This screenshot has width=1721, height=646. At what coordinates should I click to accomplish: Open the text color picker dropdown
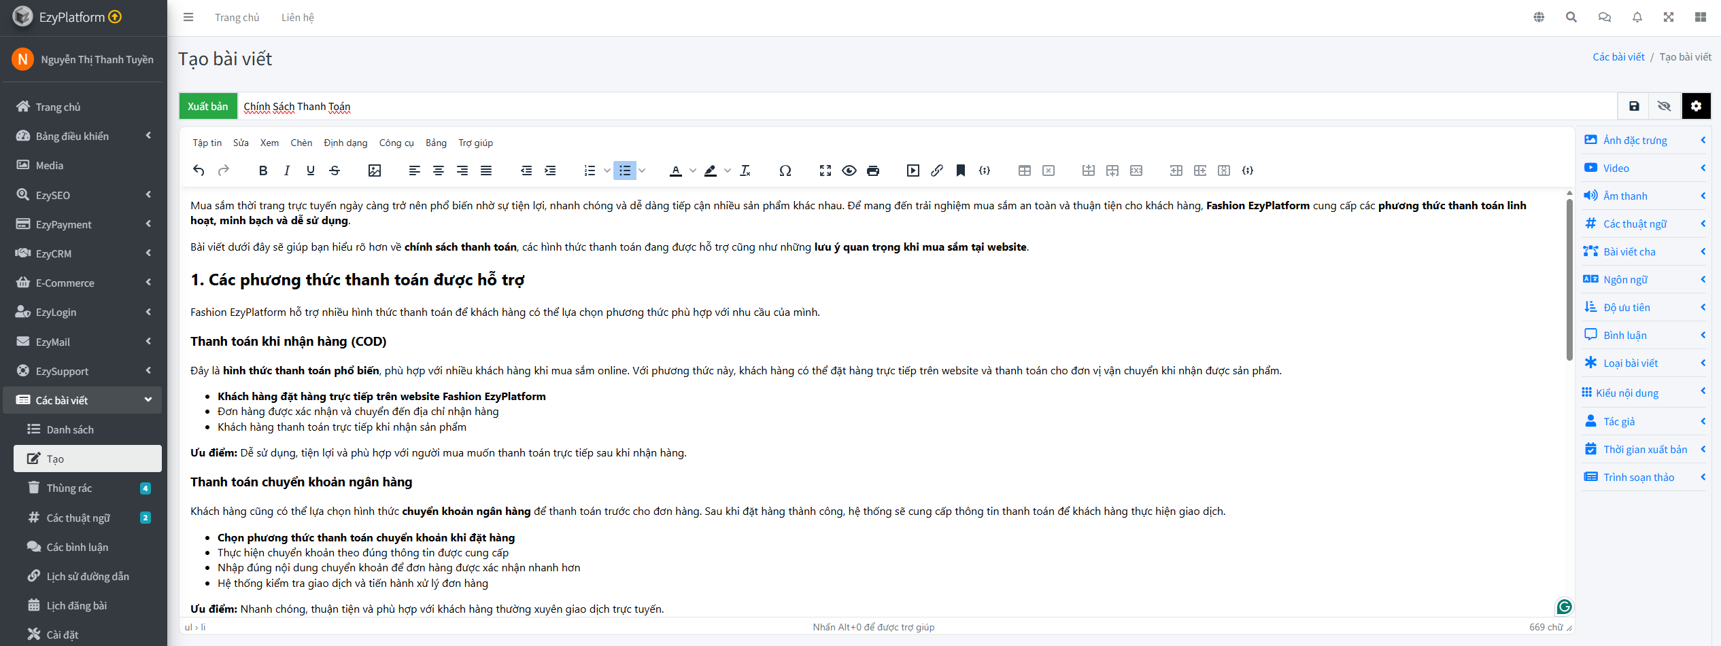coord(692,171)
